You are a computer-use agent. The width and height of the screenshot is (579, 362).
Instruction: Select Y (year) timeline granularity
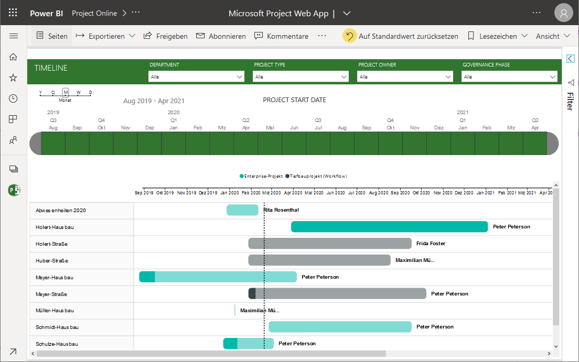40,92
